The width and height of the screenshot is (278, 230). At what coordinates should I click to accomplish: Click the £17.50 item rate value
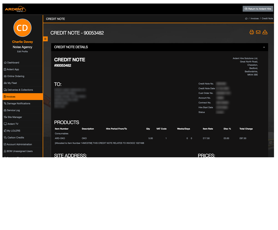click(206, 138)
